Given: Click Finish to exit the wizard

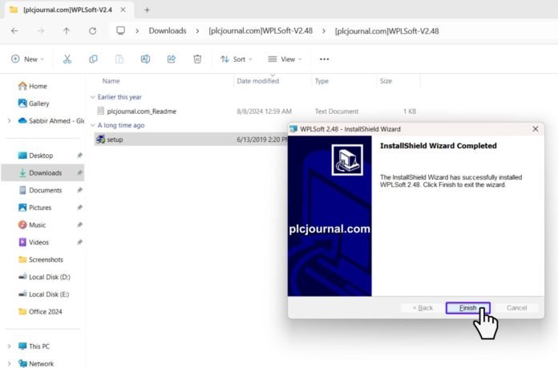Looking at the screenshot, I should click(467, 308).
